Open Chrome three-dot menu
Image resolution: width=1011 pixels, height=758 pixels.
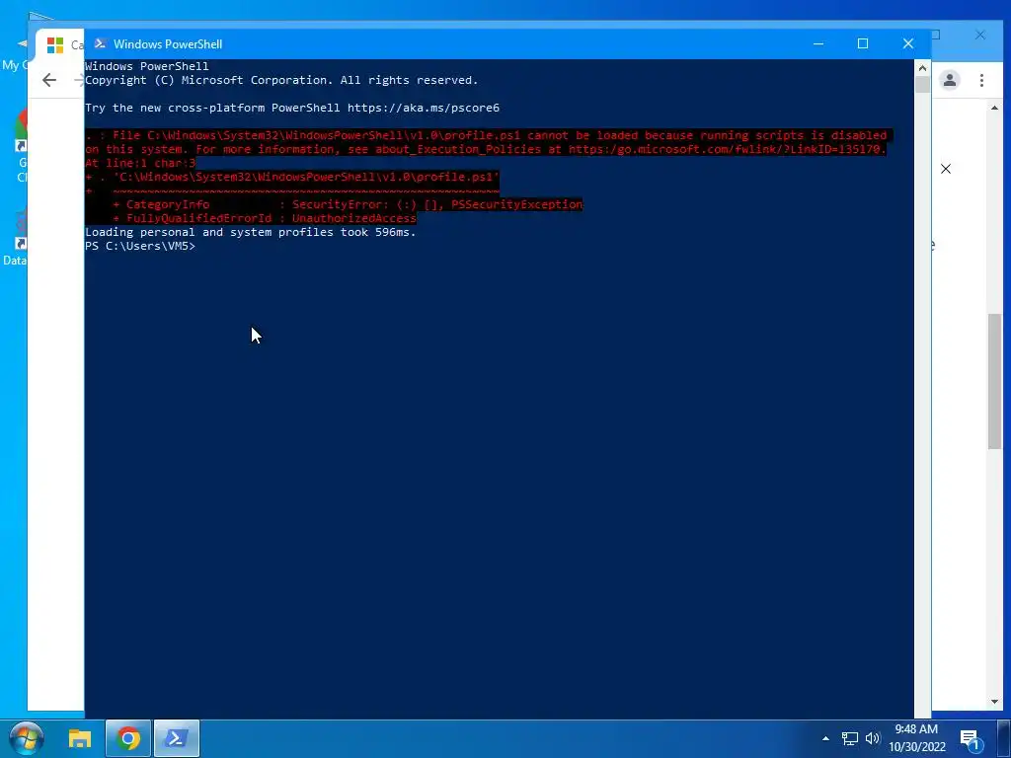[981, 80]
